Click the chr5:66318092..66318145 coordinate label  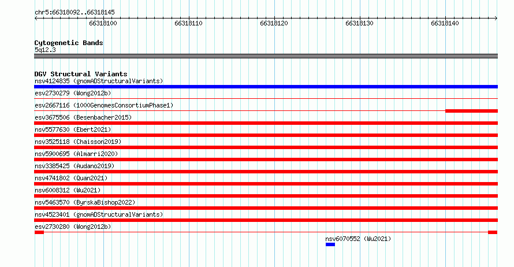pyautogui.click(x=75, y=13)
